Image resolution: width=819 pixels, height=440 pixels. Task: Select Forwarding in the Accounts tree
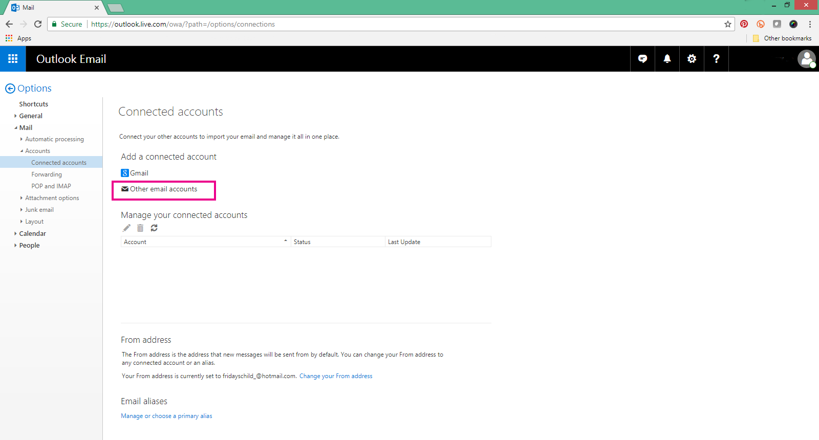pos(47,174)
